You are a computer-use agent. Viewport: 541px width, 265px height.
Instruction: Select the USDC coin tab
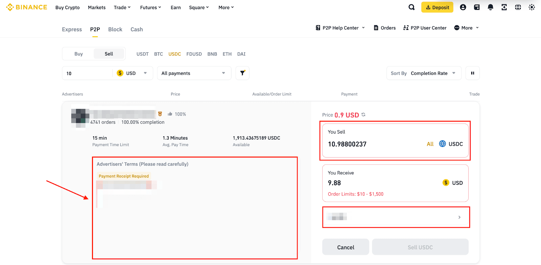[x=175, y=54]
